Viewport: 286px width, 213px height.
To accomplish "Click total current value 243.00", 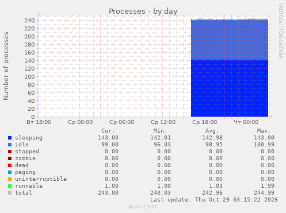I will coord(108,193).
